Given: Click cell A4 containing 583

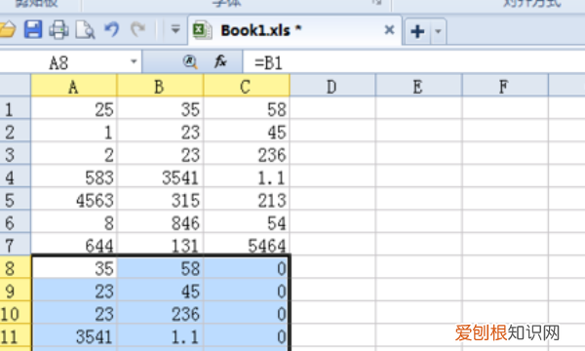Looking at the screenshot, I should tap(74, 176).
